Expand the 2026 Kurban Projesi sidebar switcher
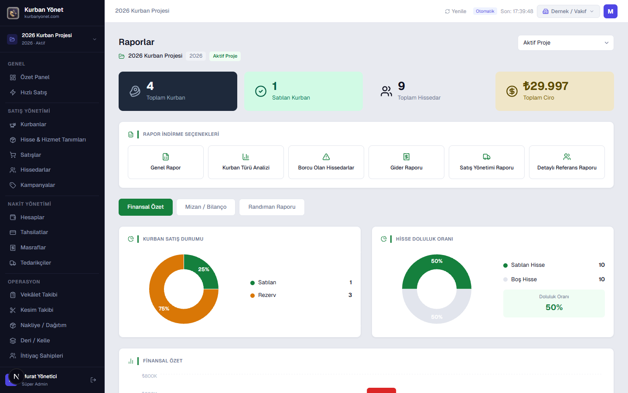The width and height of the screenshot is (628, 393). click(52, 39)
